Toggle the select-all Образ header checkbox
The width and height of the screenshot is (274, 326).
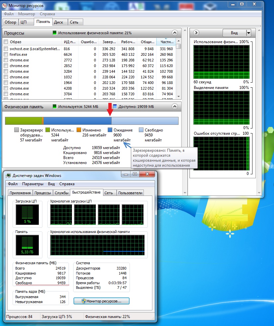point(6,42)
